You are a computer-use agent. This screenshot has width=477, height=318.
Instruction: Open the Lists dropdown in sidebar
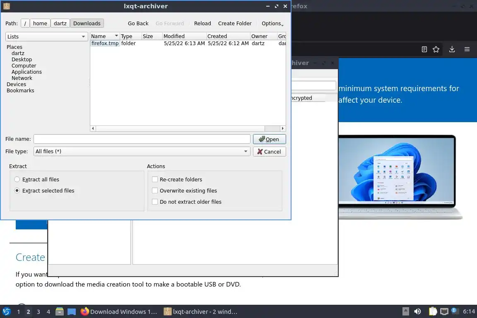click(46, 36)
